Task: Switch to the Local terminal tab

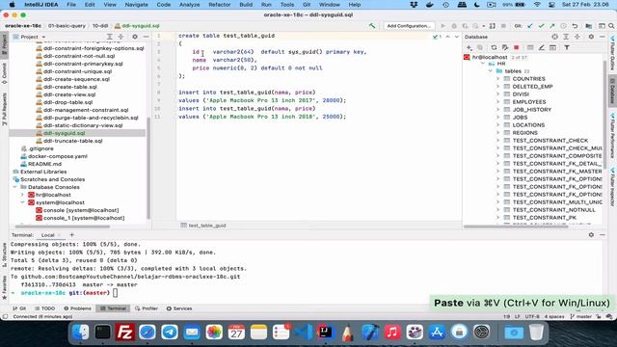Action: coord(47,235)
